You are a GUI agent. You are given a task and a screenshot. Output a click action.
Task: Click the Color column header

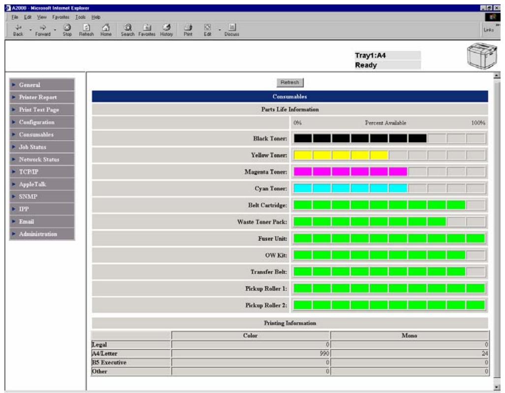coord(250,336)
